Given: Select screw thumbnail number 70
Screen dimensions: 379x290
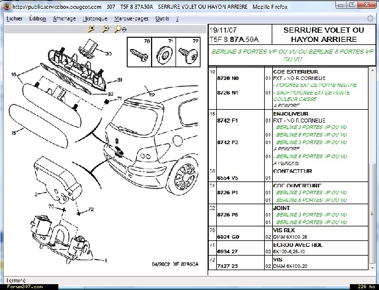Looking at the screenshot, I should (139, 52).
